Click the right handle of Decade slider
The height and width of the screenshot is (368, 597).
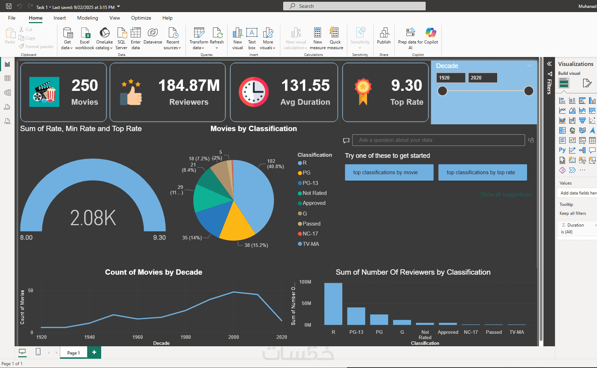529,91
